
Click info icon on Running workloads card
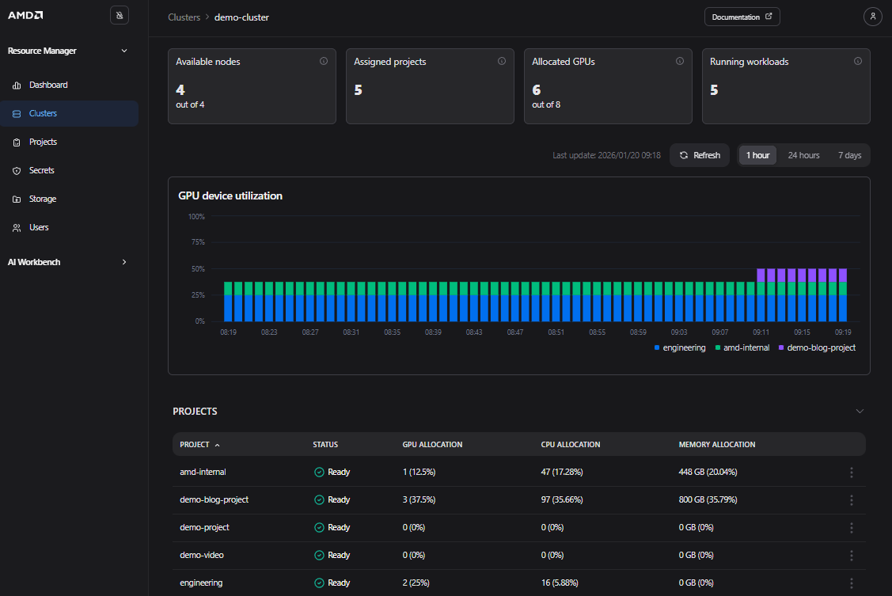pyautogui.click(x=858, y=61)
